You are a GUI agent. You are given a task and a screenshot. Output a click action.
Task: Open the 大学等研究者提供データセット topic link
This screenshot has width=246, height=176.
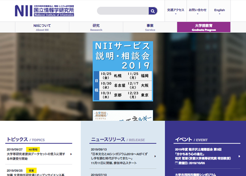point(36,156)
